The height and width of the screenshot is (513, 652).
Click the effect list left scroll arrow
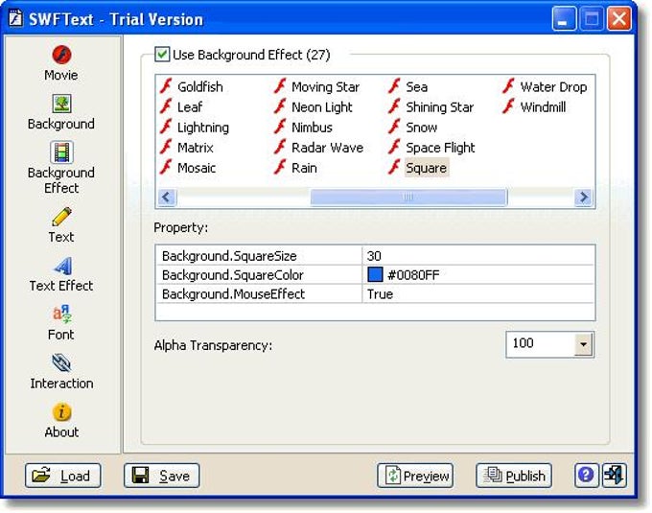(167, 198)
